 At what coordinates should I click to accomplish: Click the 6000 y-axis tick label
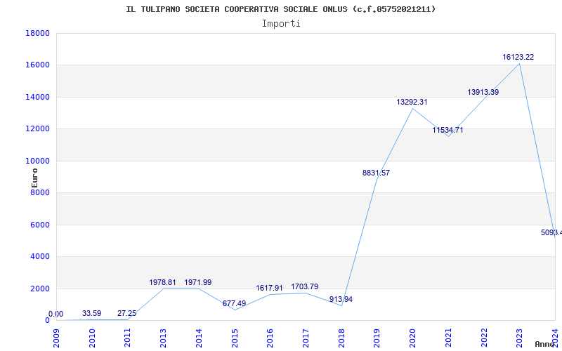tap(39, 225)
